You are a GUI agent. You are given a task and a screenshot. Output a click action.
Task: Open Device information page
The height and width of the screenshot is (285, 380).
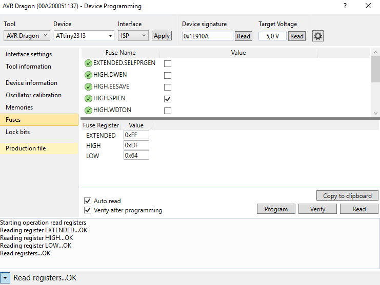[x=31, y=83]
